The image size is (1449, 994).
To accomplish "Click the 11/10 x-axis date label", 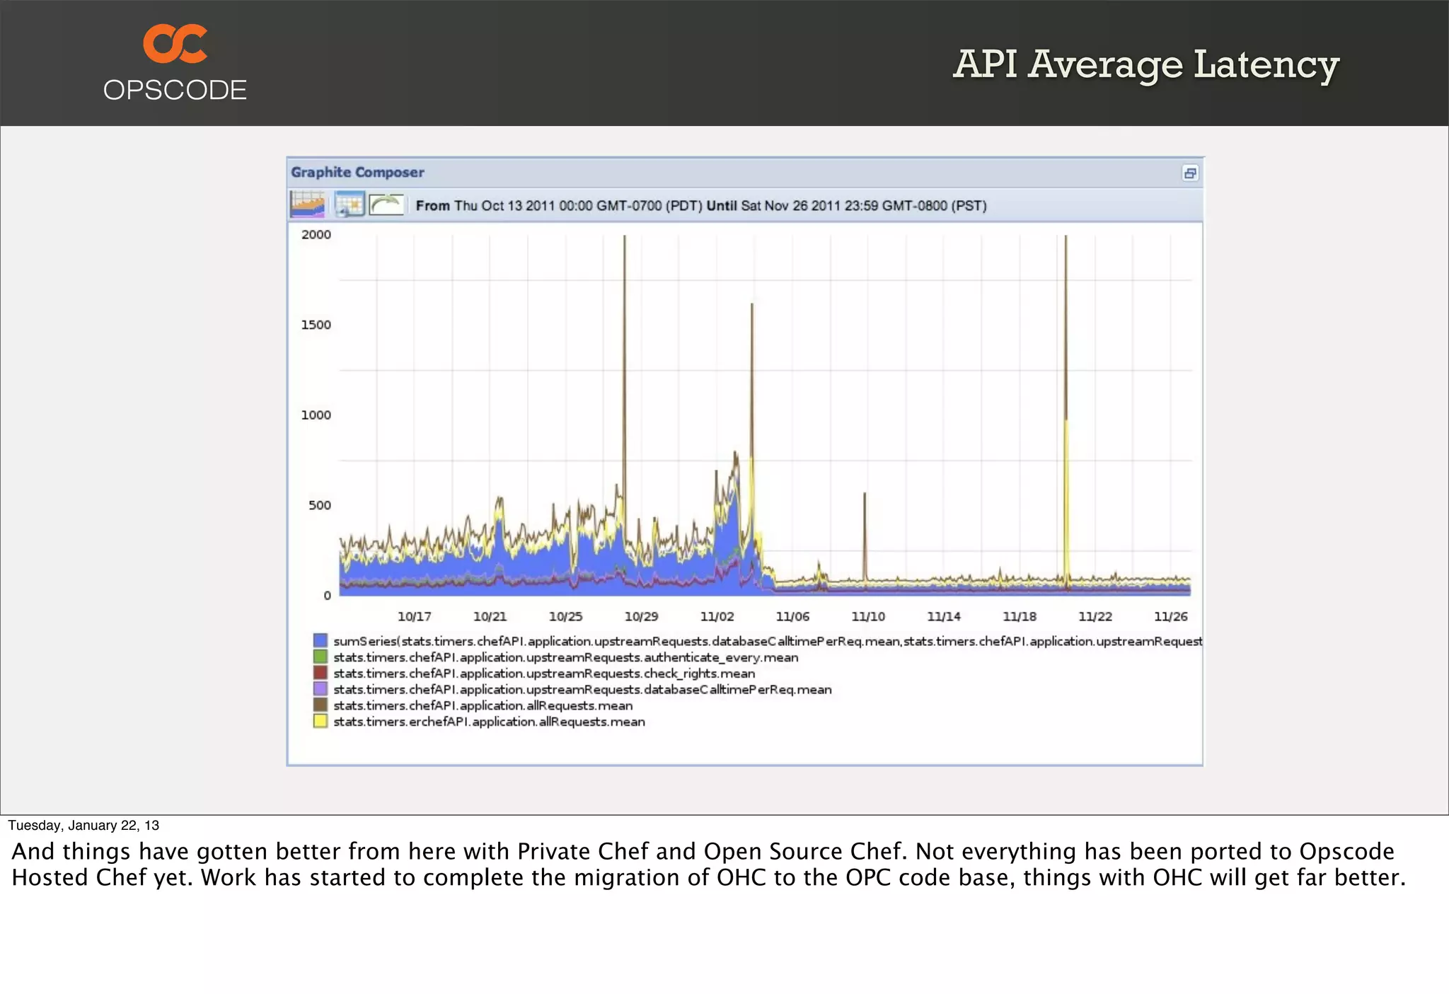I will click(x=868, y=617).
